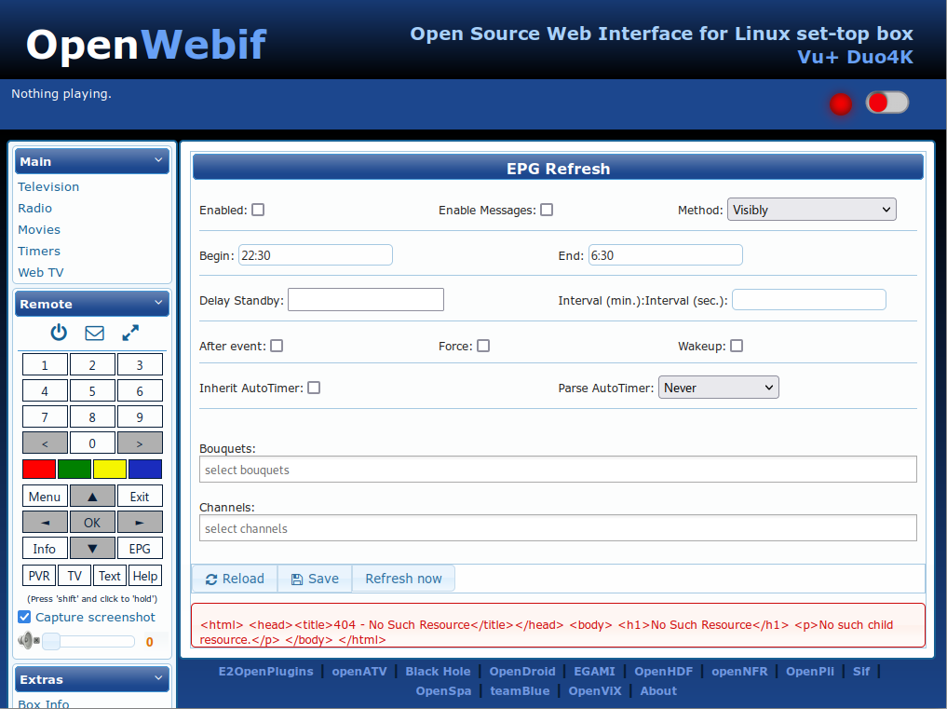Screen dimensions: 947x709
Task: Collapse the Remote panel header
Action: click(91, 303)
